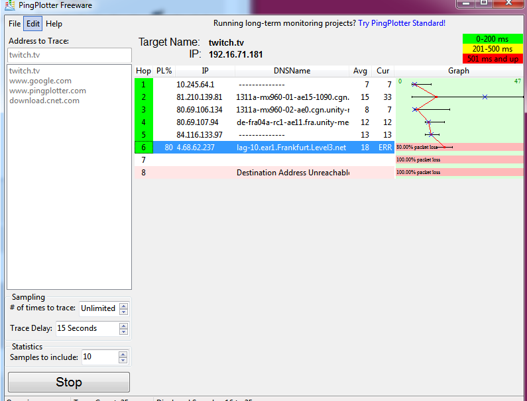This screenshot has height=401, width=527.
Task: Open the Edit menu
Action: tap(33, 24)
